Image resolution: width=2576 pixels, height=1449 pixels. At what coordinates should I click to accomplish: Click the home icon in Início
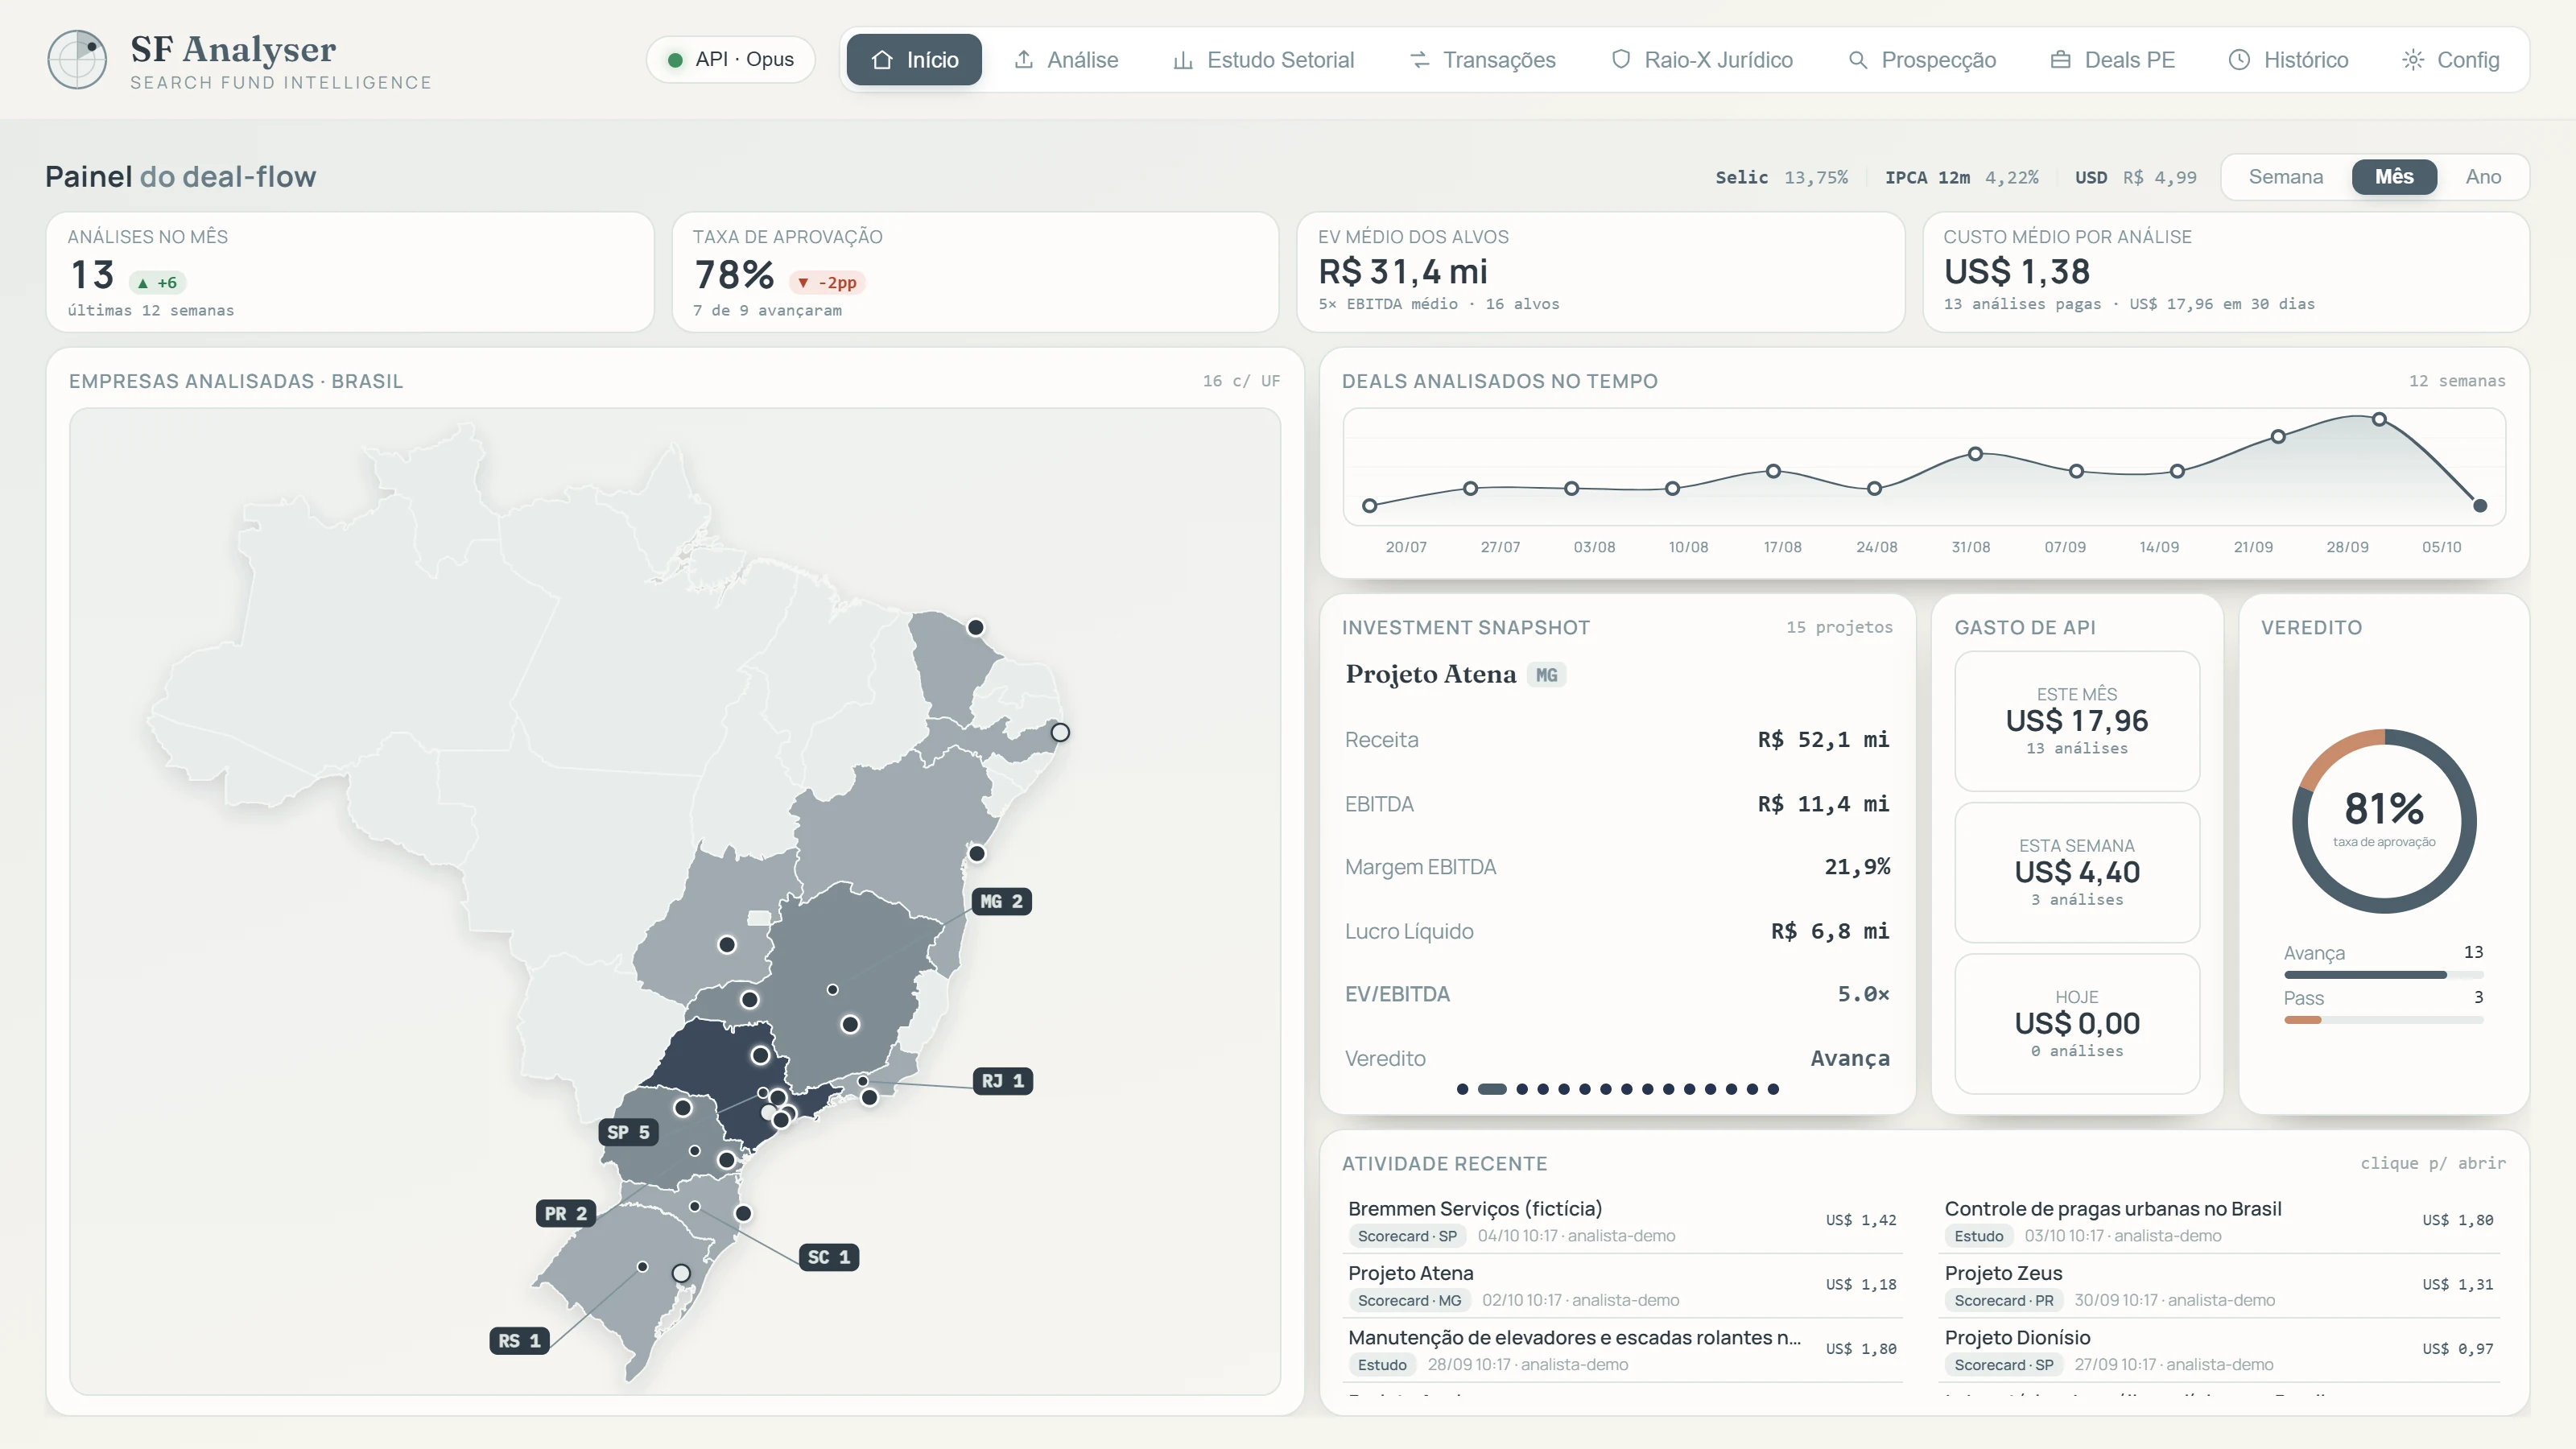coord(881,60)
